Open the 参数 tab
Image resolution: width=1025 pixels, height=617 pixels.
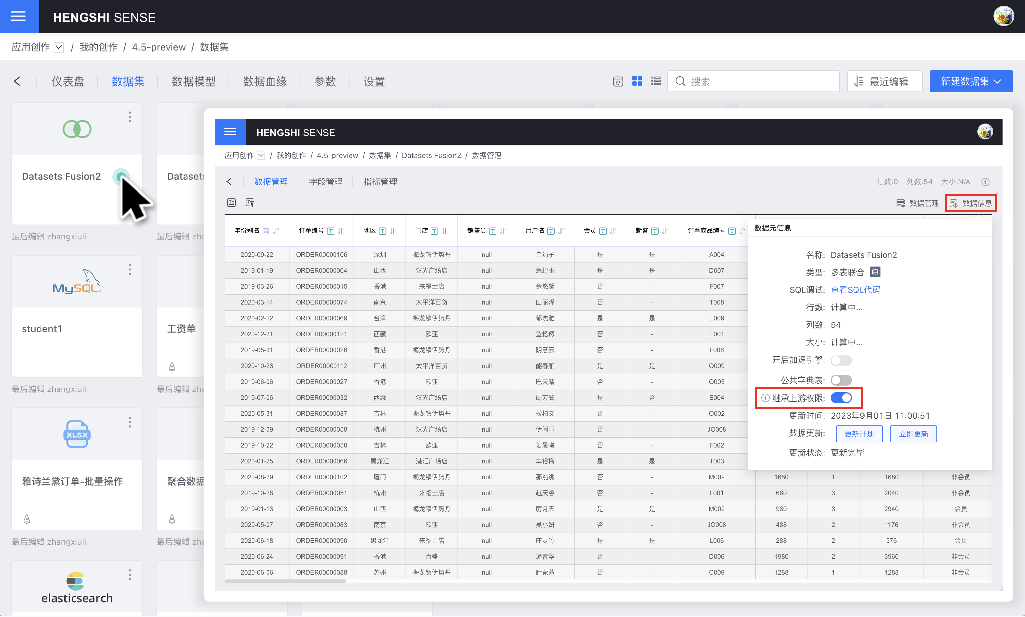point(325,82)
